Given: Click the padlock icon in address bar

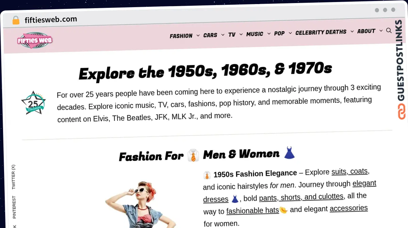Looking at the screenshot, I should 16,20.
